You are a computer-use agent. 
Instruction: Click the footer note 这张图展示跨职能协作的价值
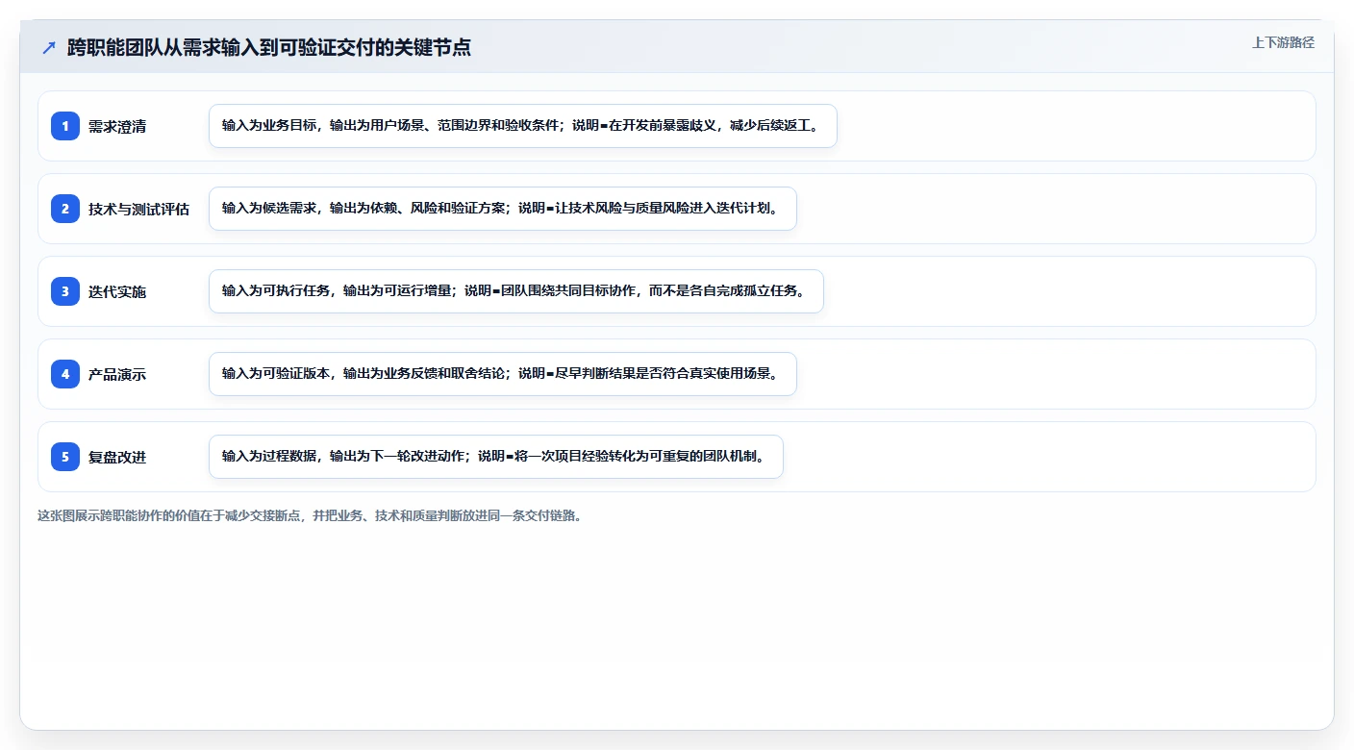pos(310,515)
